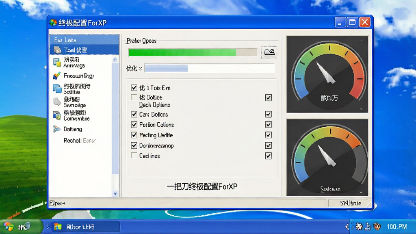Click the Windows flag icon on taskbar button
Viewport: 416px width, 234px height.
pyautogui.click(x=58, y=227)
